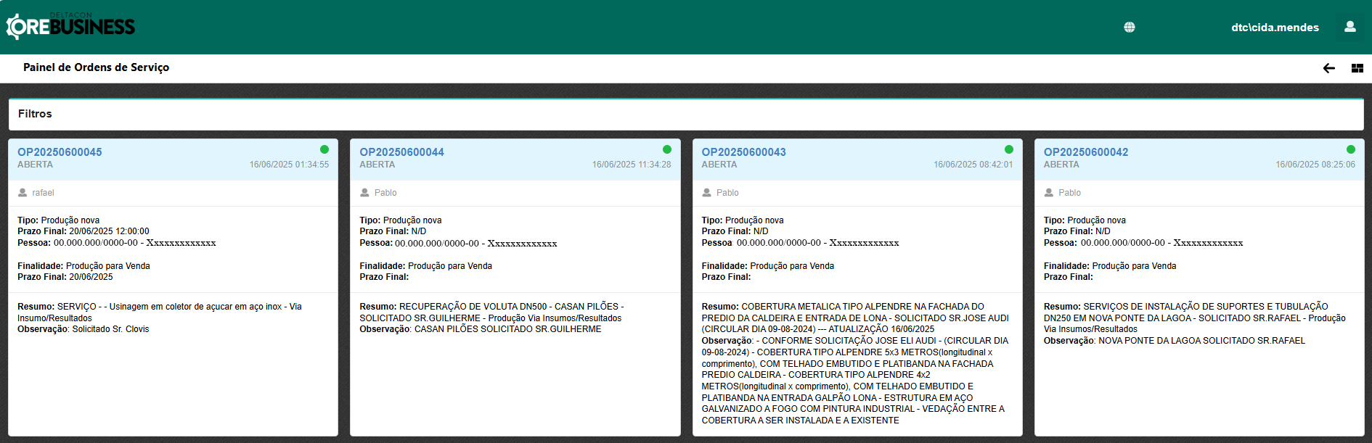Image resolution: width=1372 pixels, height=443 pixels.
Task: Select the Resumo text of OP20250600043
Action: 854,318
